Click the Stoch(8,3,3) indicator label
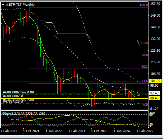This screenshot has height=139, width=163. pos(24,114)
